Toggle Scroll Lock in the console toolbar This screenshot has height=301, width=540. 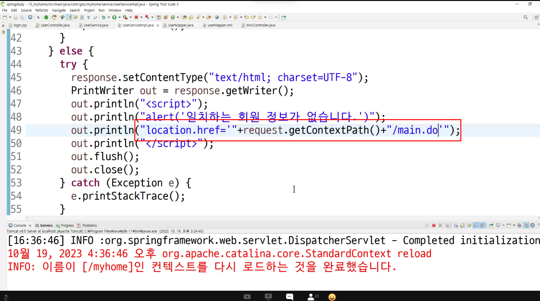462,225
